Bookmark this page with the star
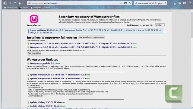The height and width of the screenshot is (109, 193). click(x=130, y=3)
